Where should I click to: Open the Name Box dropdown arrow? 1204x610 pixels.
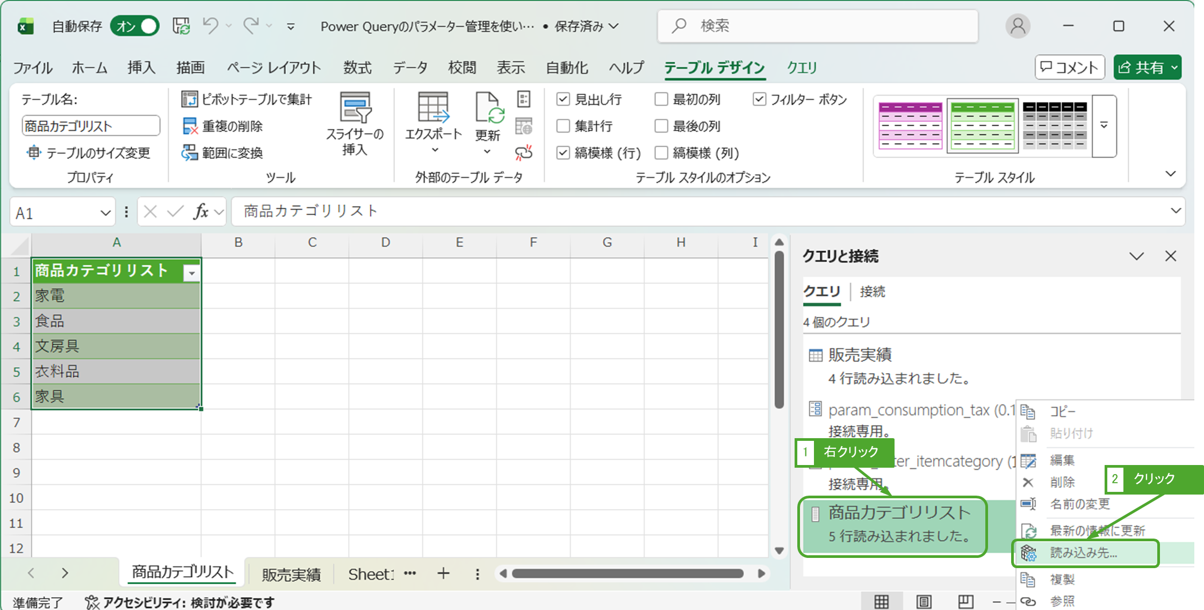(x=105, y=213)
